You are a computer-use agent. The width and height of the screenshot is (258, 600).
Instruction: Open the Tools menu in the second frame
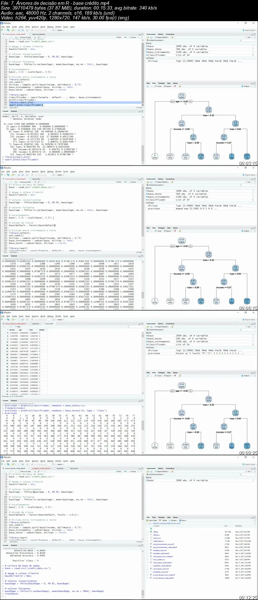click(66, 172)
